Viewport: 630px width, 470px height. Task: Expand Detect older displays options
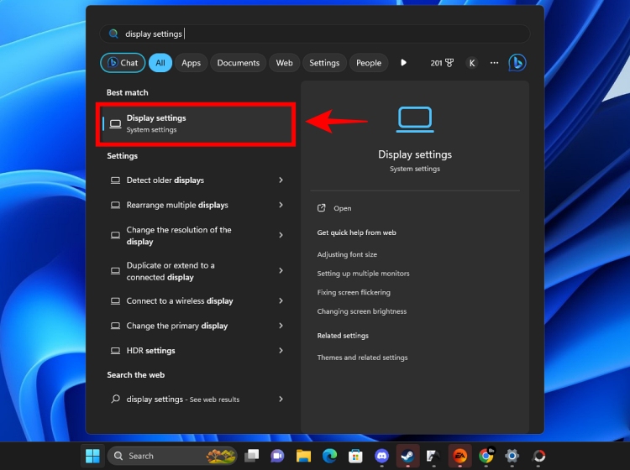click(x=281, y=180)
